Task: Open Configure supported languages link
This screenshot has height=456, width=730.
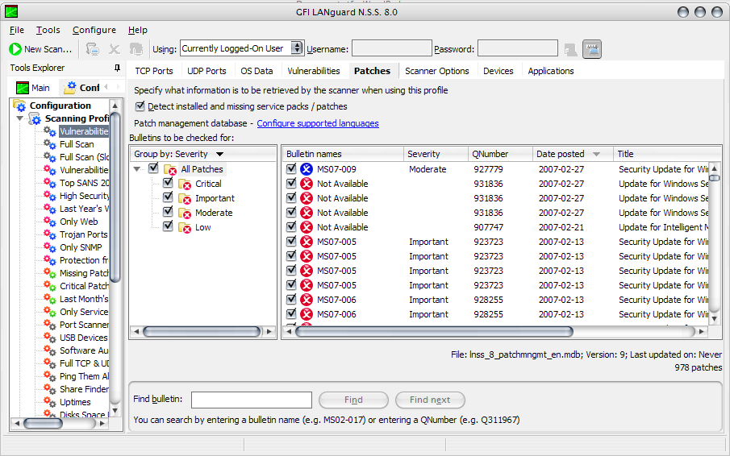Action: [x=318, y=123]
